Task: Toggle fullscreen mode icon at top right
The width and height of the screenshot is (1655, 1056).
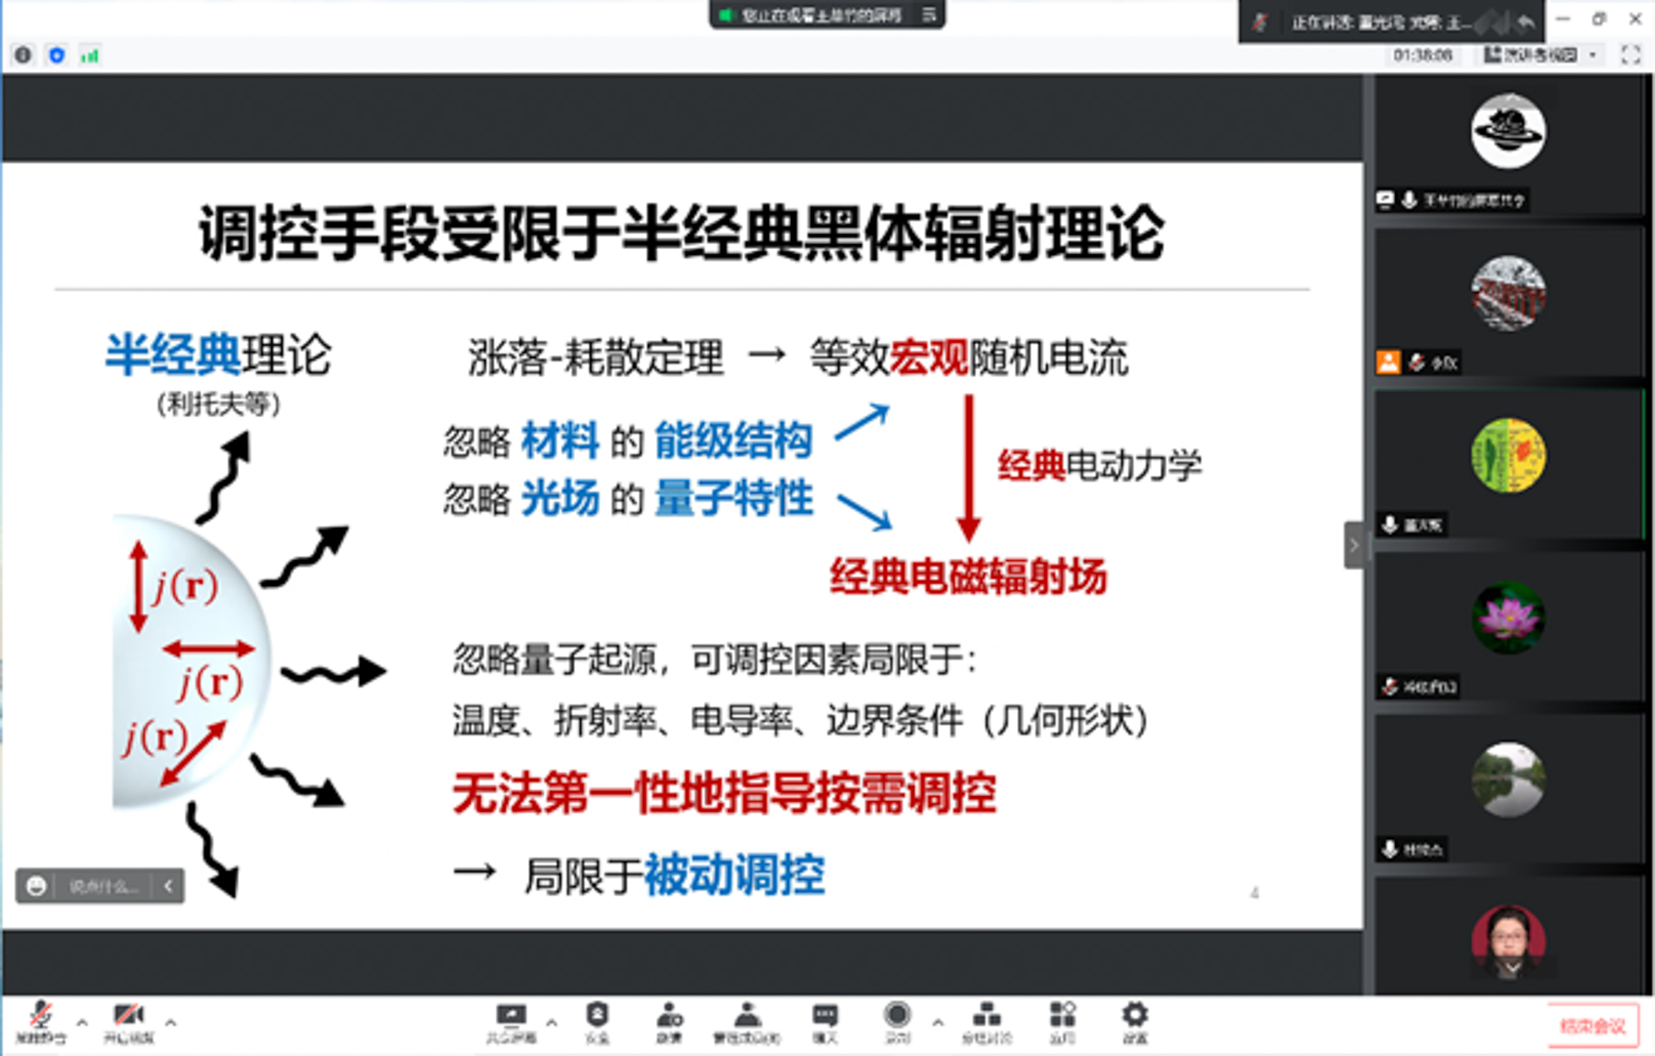Action: 1630,55
